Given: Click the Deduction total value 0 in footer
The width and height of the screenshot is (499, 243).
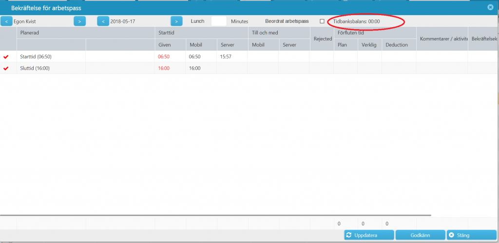Looking at the screenshot, I should click(x=386, y=224).
